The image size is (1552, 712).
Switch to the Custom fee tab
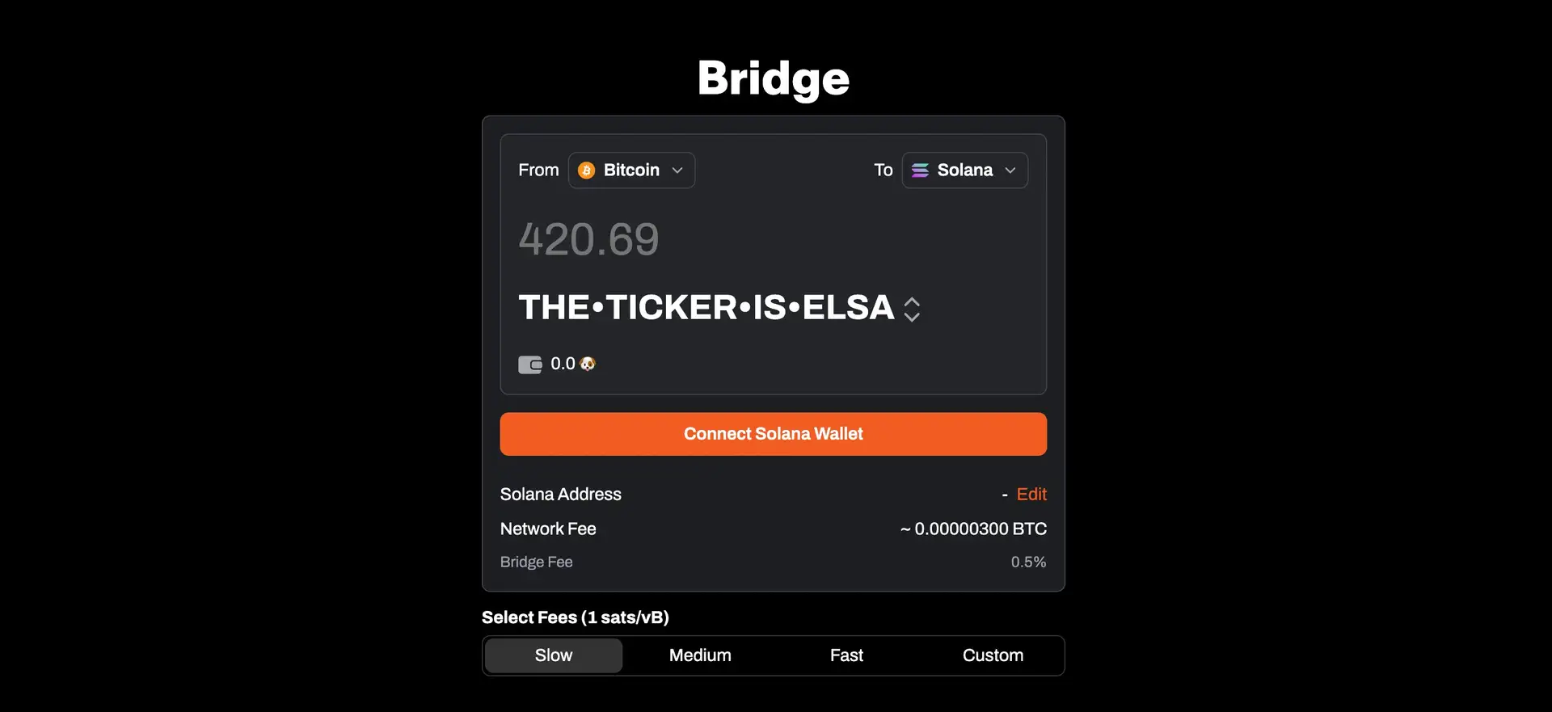click(x=993, y=655)
